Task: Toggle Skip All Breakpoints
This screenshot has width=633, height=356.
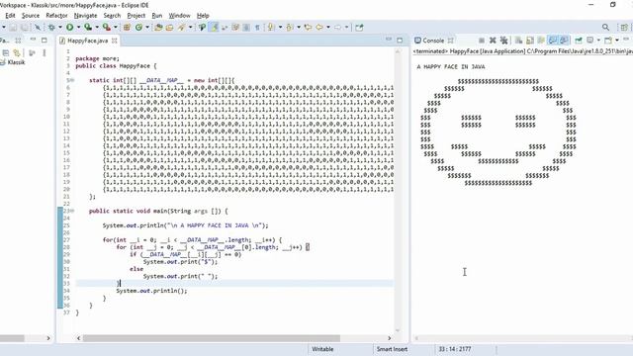Action: [x=38, y=27]
